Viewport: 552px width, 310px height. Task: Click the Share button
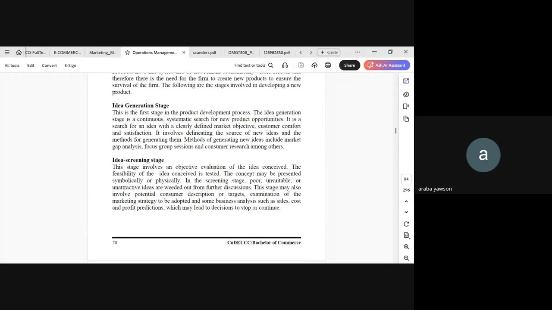[x=349, y=65]
